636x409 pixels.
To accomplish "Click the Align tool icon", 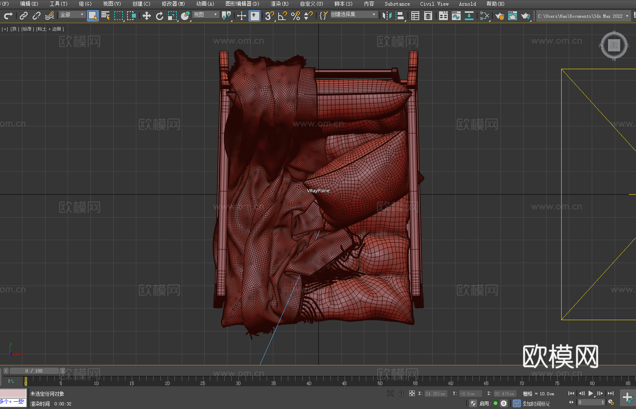I will click(x=400, y=16).
